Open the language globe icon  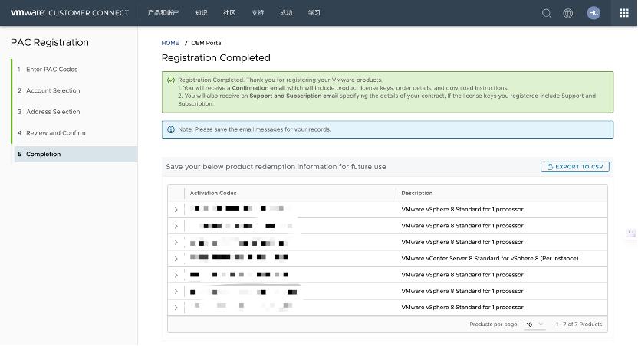click(x=567, y=14)
